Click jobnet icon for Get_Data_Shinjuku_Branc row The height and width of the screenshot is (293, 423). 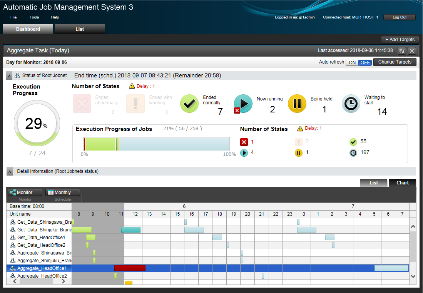tap(12, 229)
